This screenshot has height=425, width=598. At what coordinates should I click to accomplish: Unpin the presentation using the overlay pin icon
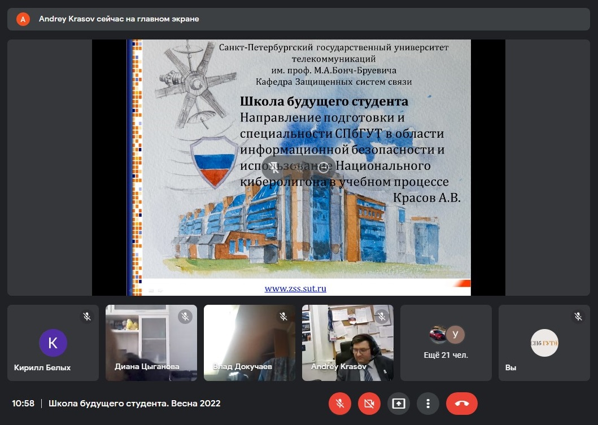pos(274,167)
